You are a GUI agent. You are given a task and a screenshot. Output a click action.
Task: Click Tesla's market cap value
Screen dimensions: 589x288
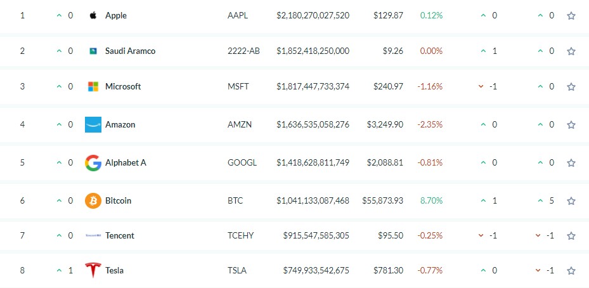coord(316,270)
